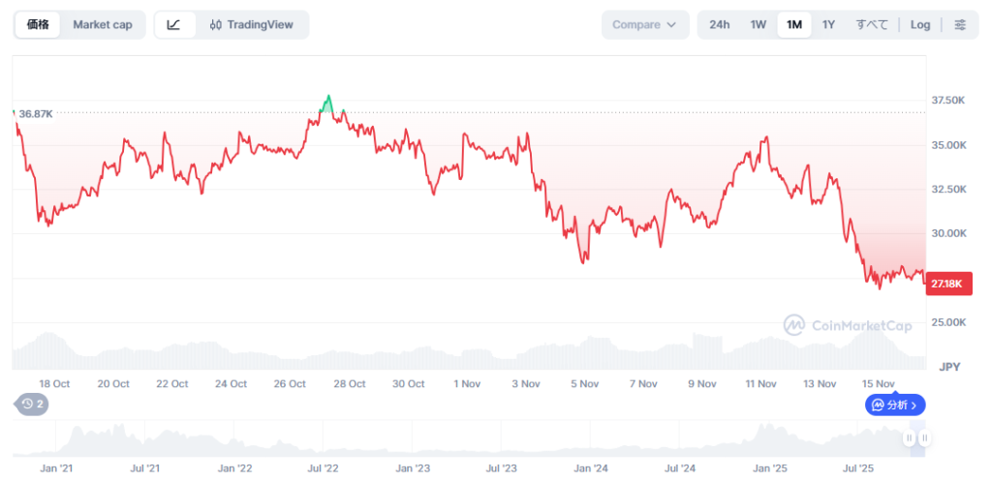Expand the 分析 analysis panel button
The height and width of the screenshot is (481, 991).
pos(895,405)
